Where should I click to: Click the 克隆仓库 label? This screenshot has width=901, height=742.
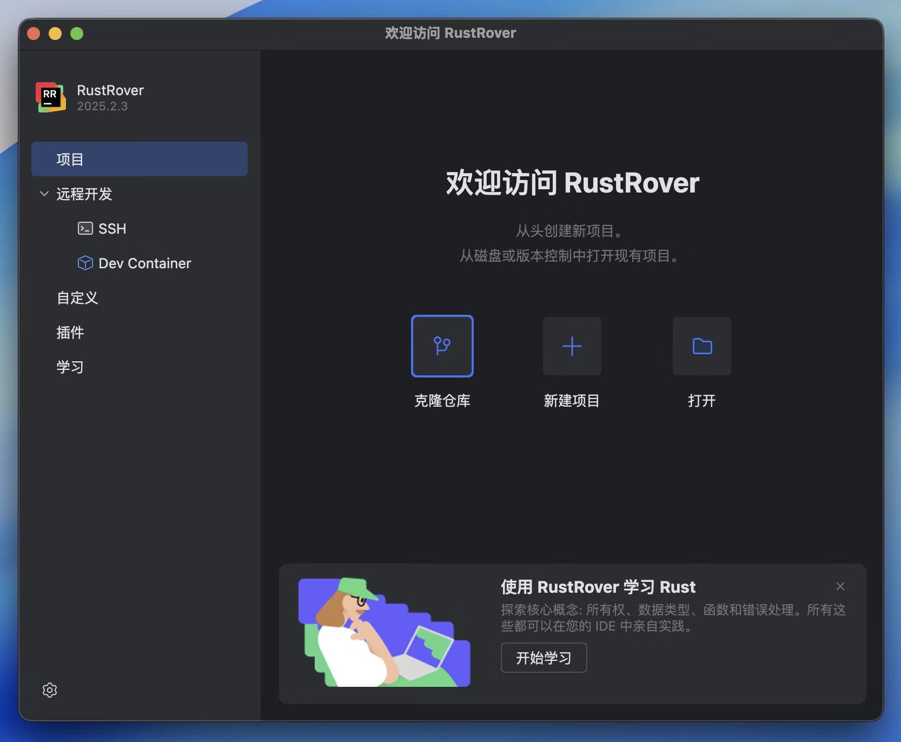[x=442, y=401]
